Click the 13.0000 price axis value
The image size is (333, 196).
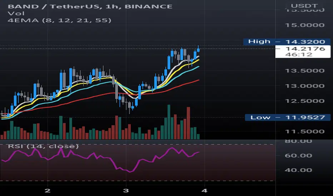pos(305,86)
